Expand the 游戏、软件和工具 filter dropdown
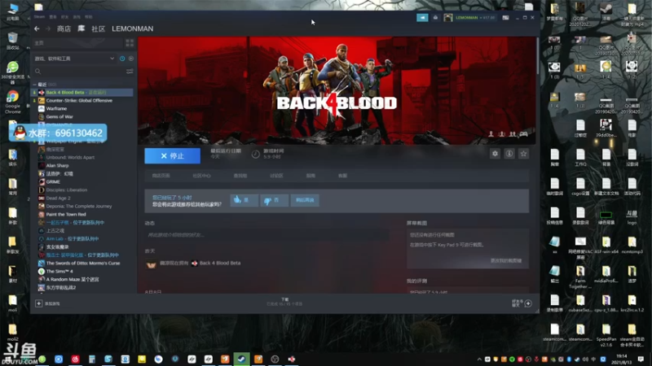 pos(74,59)
